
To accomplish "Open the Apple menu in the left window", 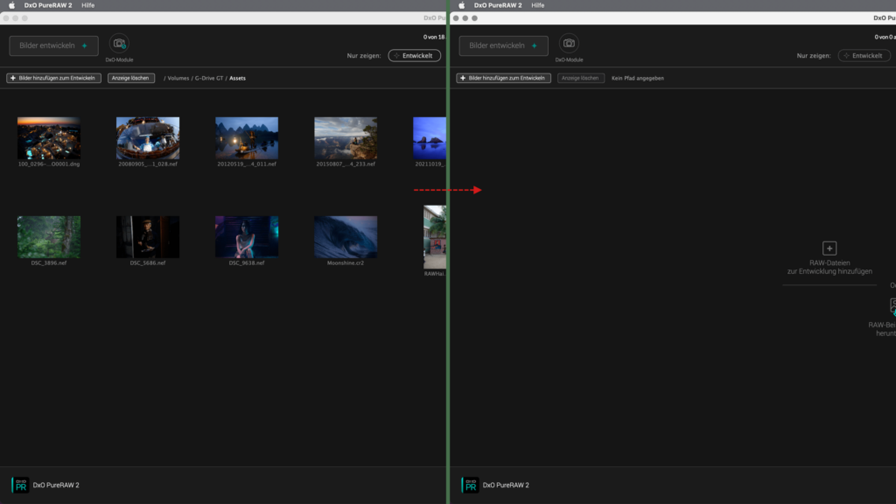I will pyautogui.click(x=11, y=5).
